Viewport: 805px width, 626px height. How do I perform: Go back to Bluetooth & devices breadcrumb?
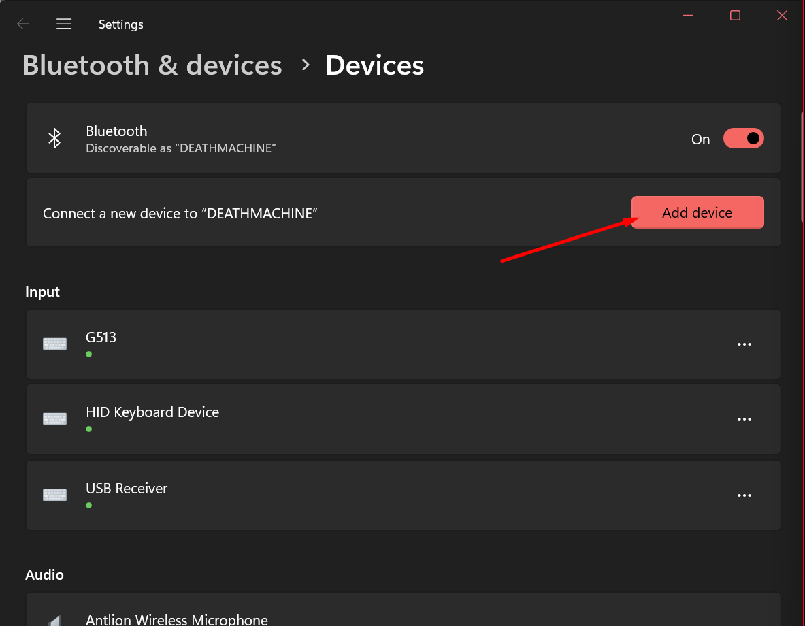point(152,66)
